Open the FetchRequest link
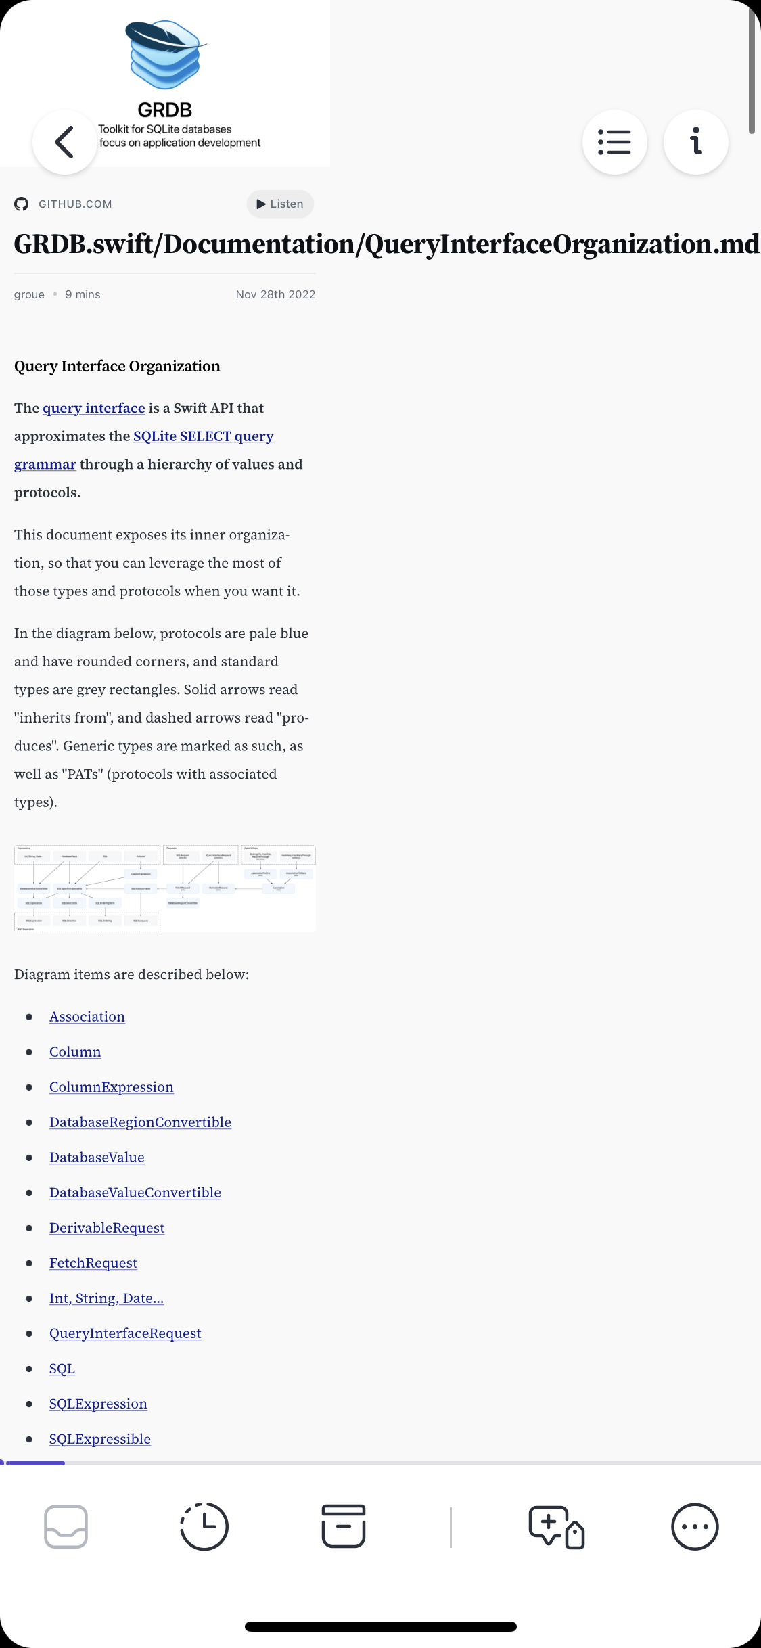 tap(93, 1263)
